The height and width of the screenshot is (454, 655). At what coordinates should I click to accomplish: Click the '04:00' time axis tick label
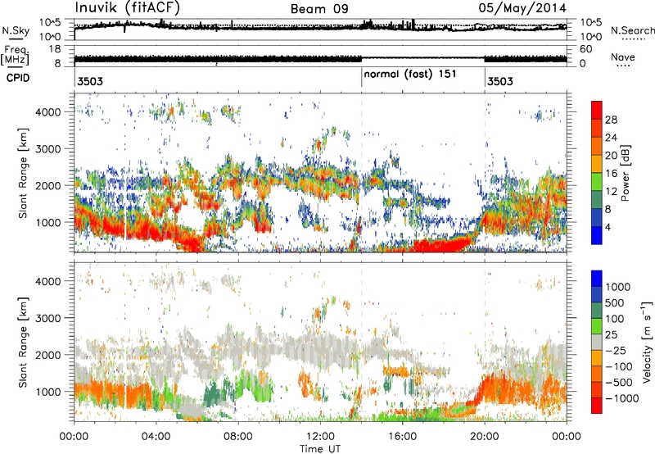click(156, 437)
